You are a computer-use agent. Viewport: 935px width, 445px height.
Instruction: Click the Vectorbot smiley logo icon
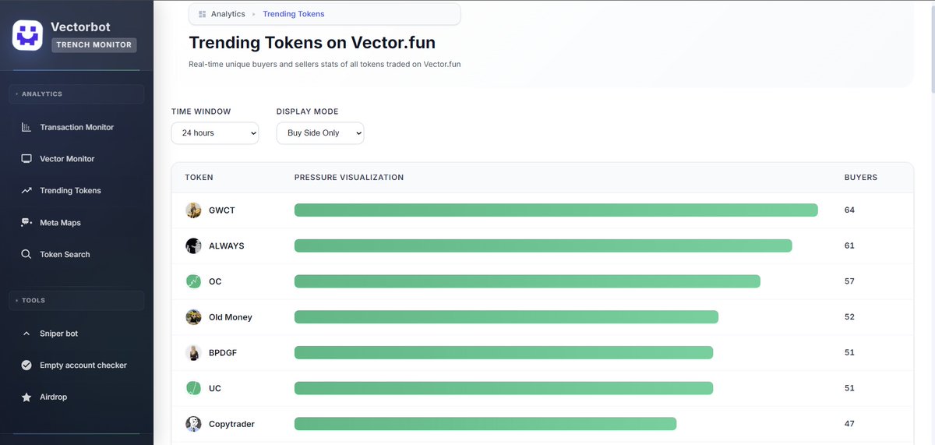[x=27, y=35]
